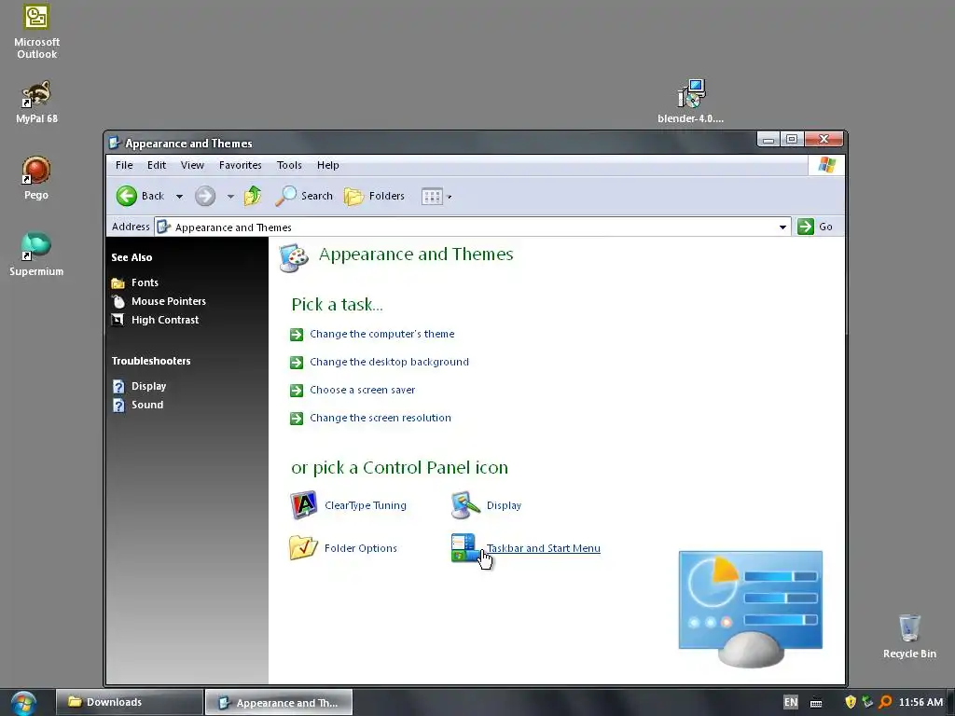Expand the Back history dropdown arrow
The width and height of the screenshot is (955, 716).
[x=179, y=197]
